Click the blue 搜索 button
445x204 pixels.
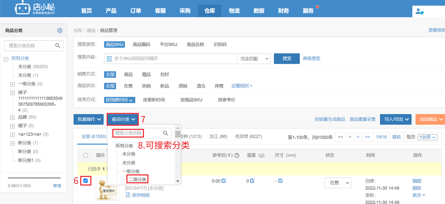coord(287,59)
